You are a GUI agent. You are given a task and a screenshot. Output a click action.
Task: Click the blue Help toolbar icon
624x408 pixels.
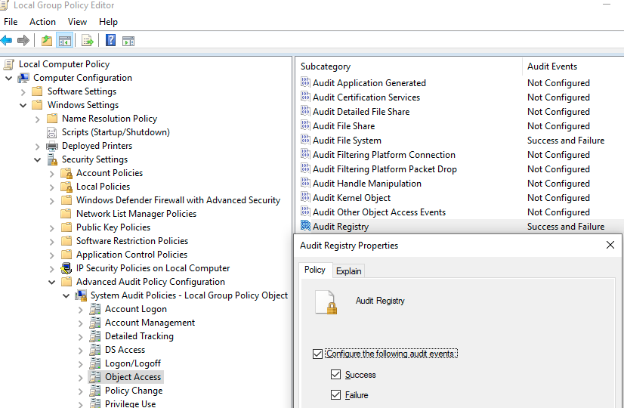point(110,40)
